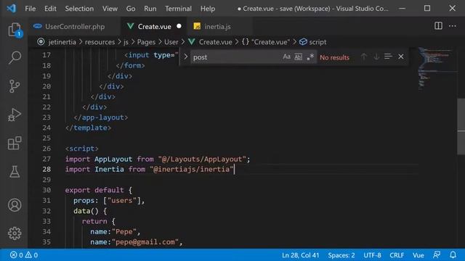Screen dimensions: 465x261
Task: Click the minimap code overview
Action: (437, 68)
